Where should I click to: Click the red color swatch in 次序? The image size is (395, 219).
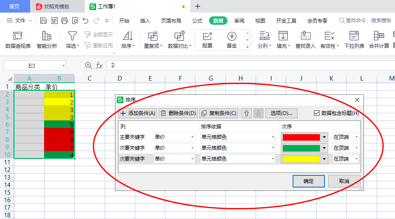click(x=301, y=137)
